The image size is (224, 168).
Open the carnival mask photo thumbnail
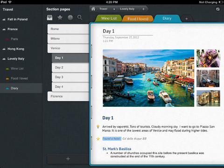pyautogui.click(x=208, y=58)
